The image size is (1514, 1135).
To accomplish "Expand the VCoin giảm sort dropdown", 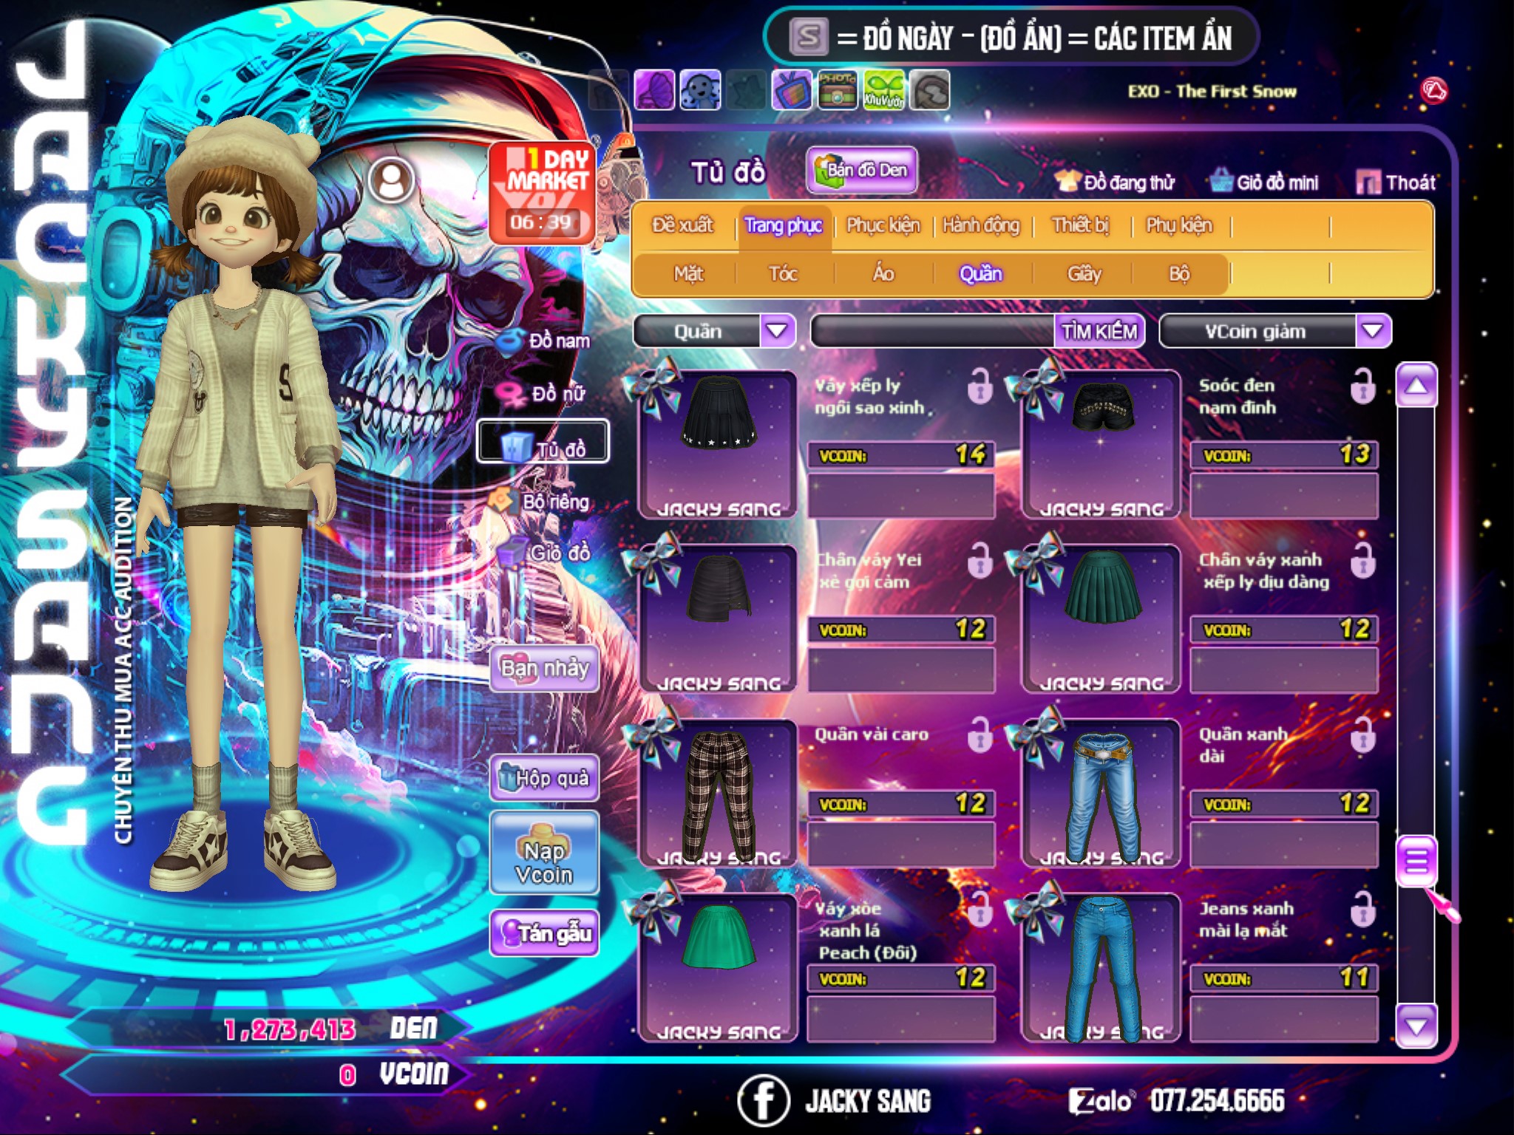I will pos(1373,330).
